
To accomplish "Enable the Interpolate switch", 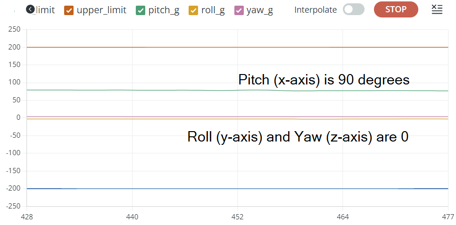I will [x=353, y=9].
